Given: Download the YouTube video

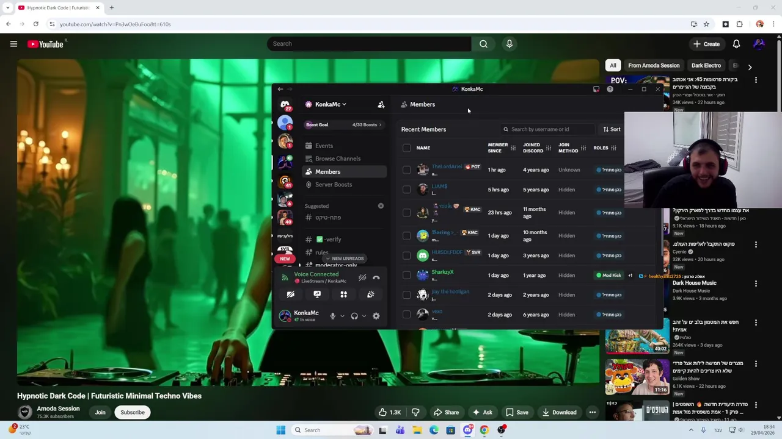Looking at the screenshot, I should click(x=559, y=412).
